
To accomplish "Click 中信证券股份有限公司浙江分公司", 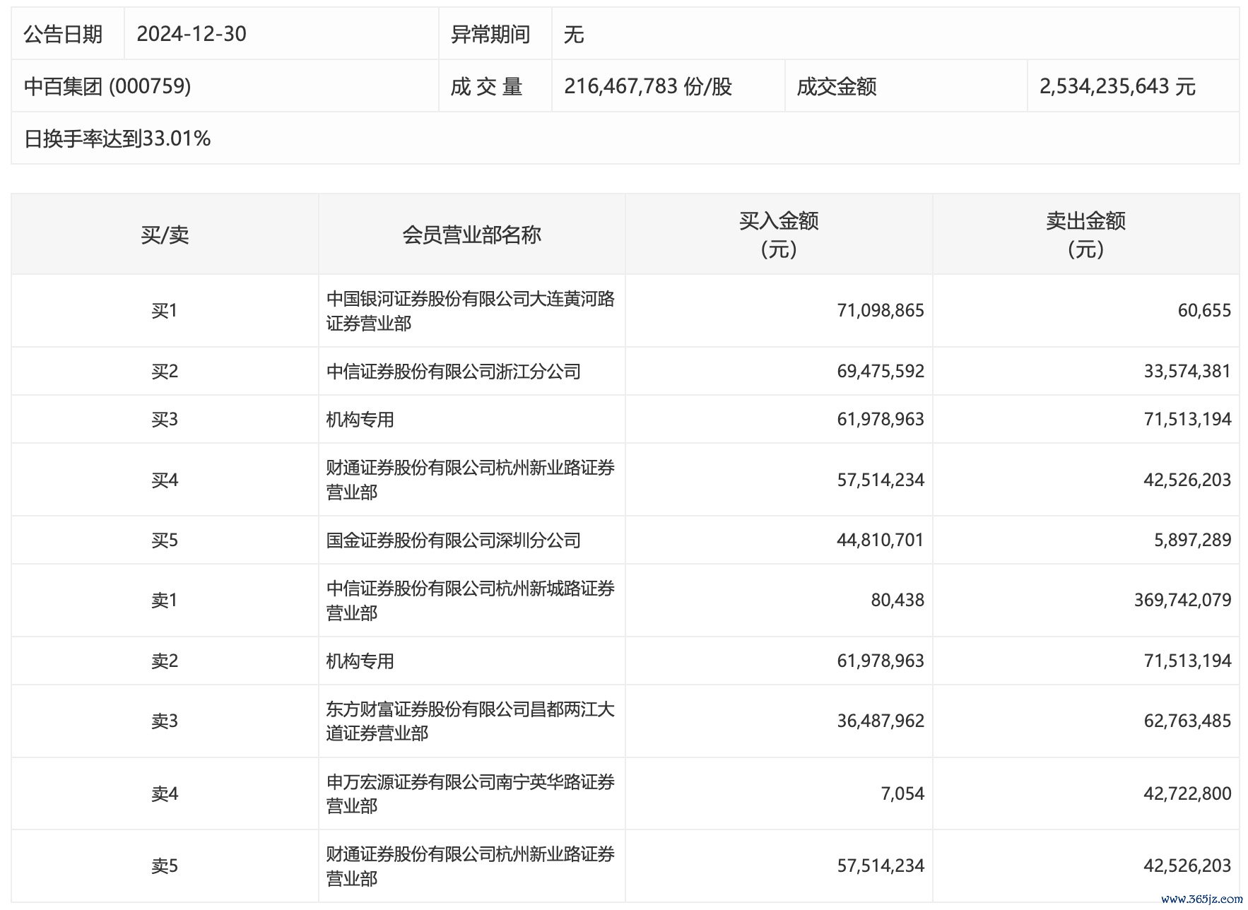I will 454,371.
